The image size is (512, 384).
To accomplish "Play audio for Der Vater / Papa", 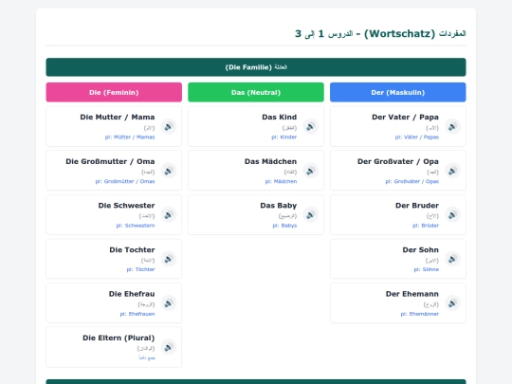I will pyautogui.click(x=452, y=126).
